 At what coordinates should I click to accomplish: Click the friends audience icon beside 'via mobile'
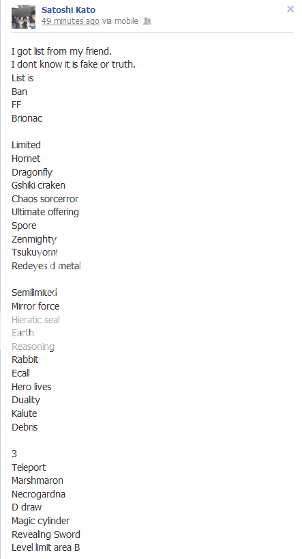pos(147,21)
